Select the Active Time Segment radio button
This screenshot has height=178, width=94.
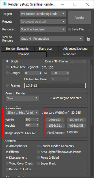pyautogui.click(x=7, y=67)
